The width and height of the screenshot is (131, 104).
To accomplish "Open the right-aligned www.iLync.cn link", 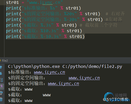I will (84, 78).
